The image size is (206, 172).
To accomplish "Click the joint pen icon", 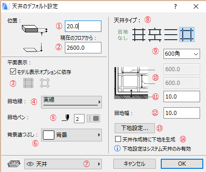I will [66, 118].
